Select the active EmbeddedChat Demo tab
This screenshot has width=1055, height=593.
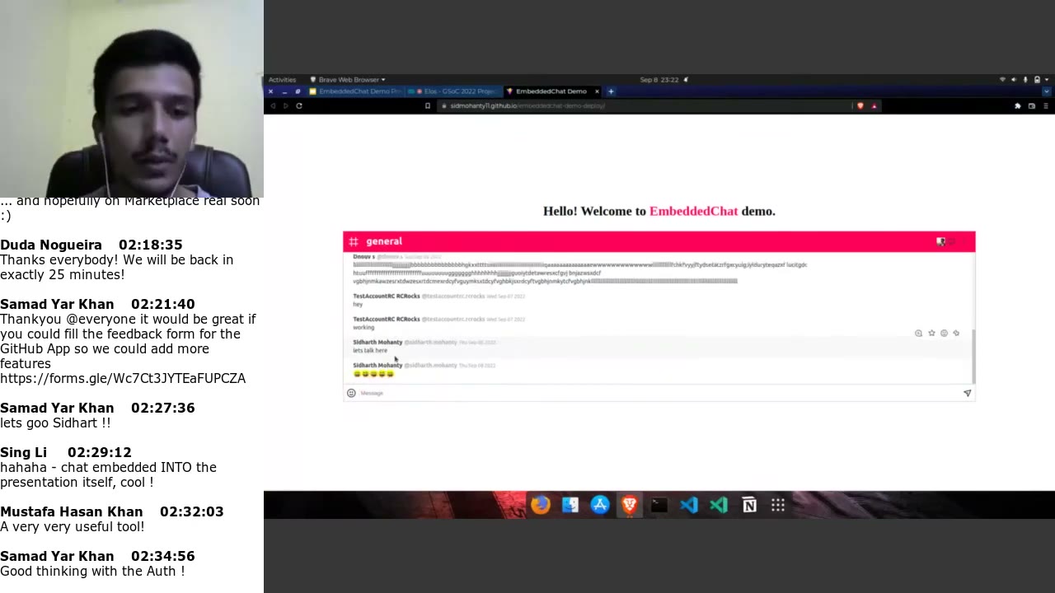point(551,91)
